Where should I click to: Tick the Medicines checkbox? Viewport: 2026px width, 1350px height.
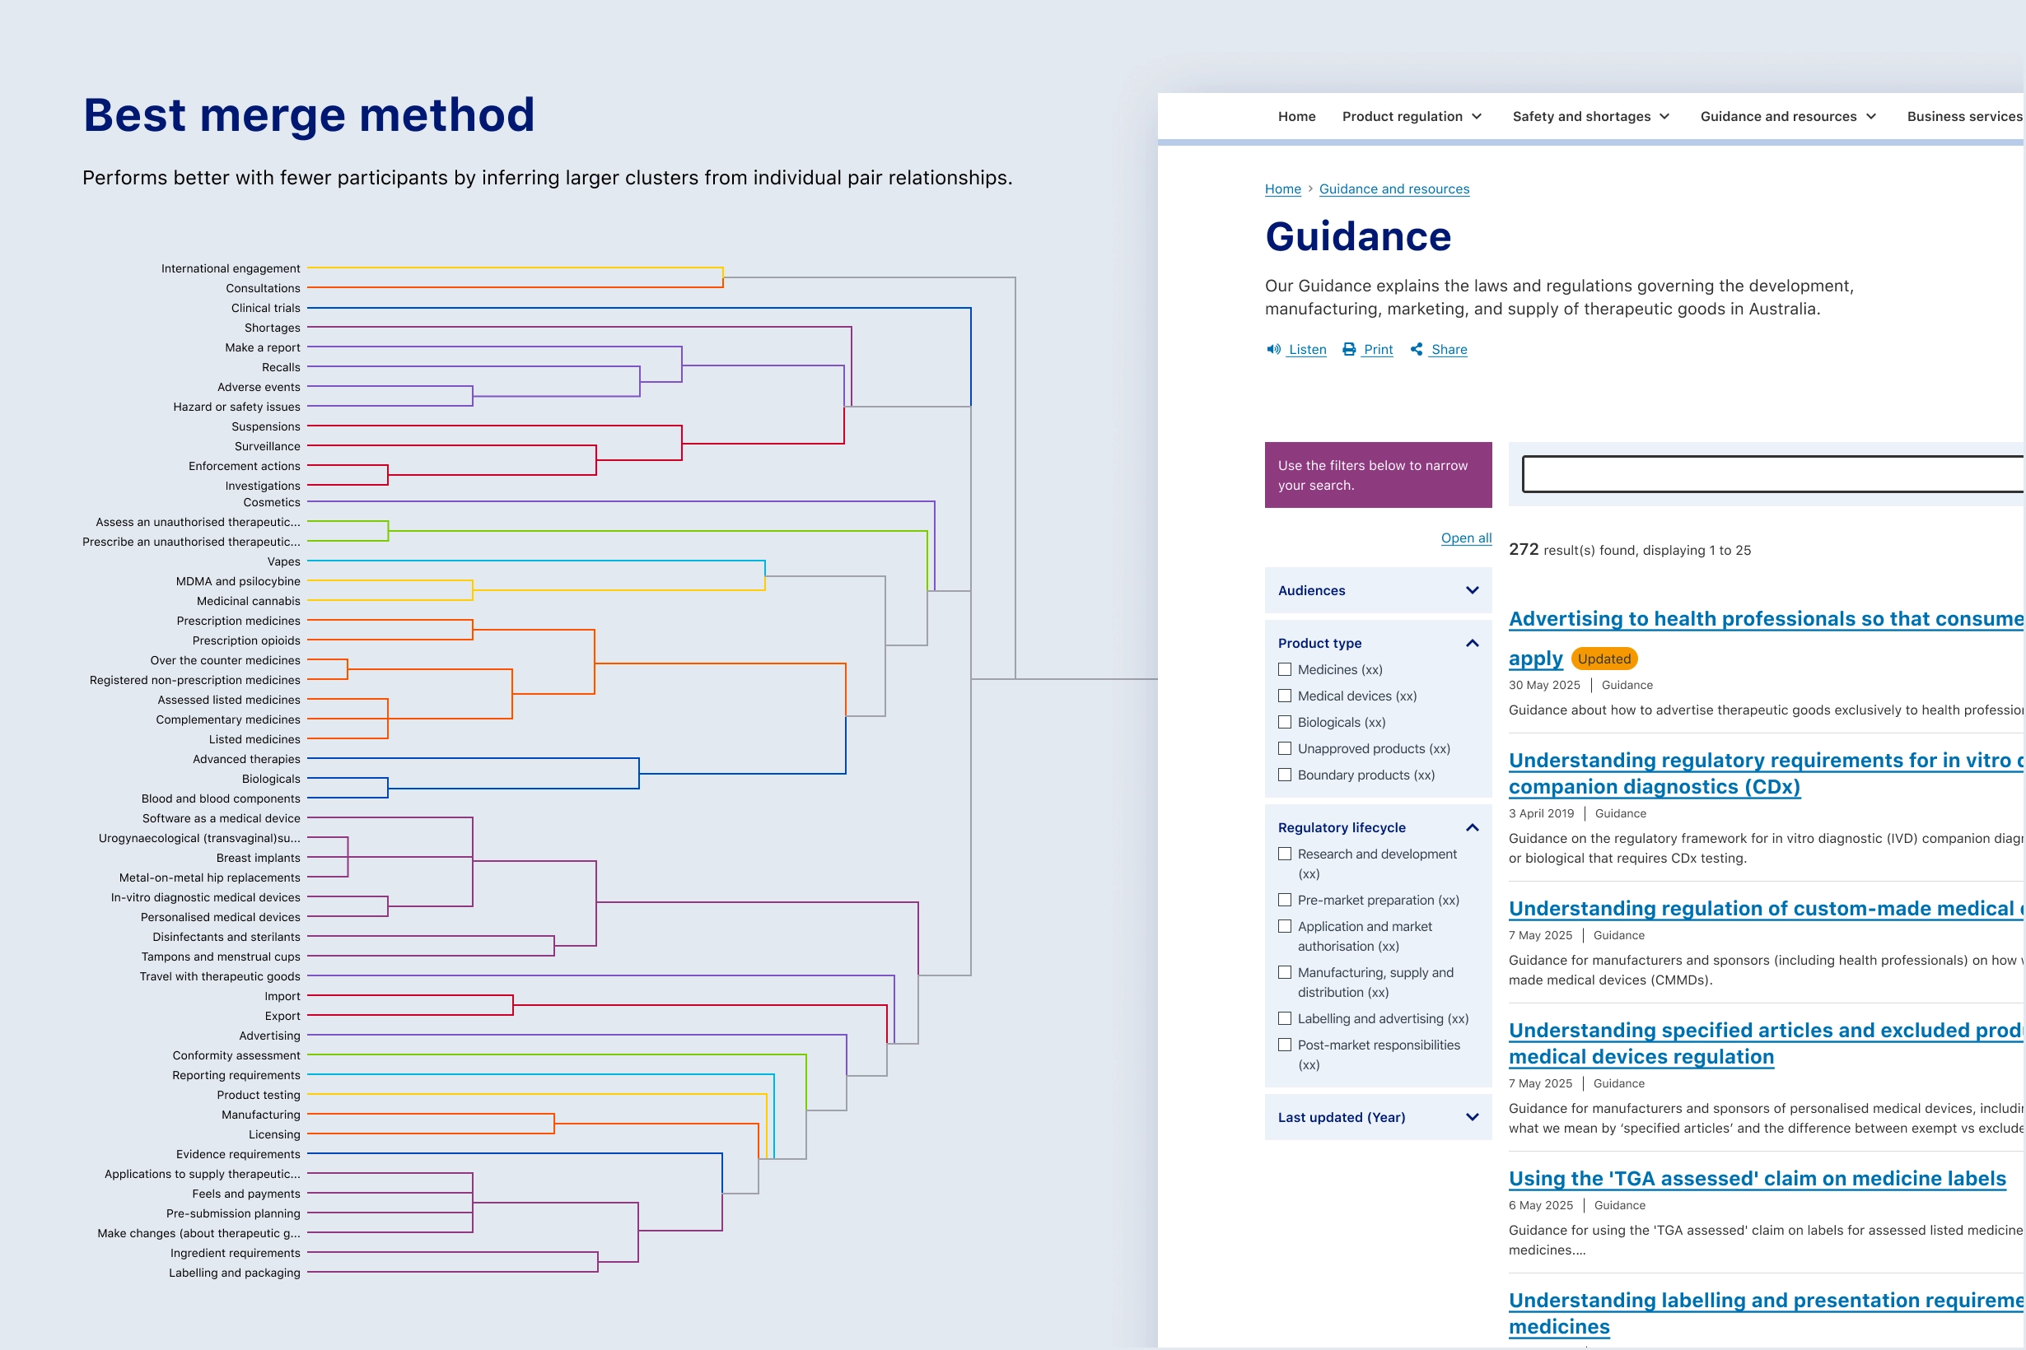click(x=1284, y=670)
